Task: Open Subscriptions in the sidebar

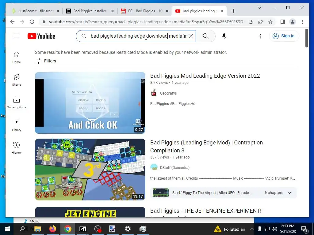Action: (17, 103)
